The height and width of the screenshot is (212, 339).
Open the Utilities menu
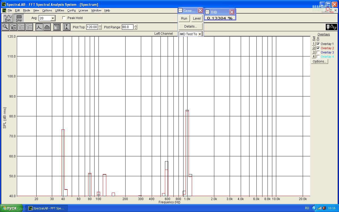tap(60, 10)
